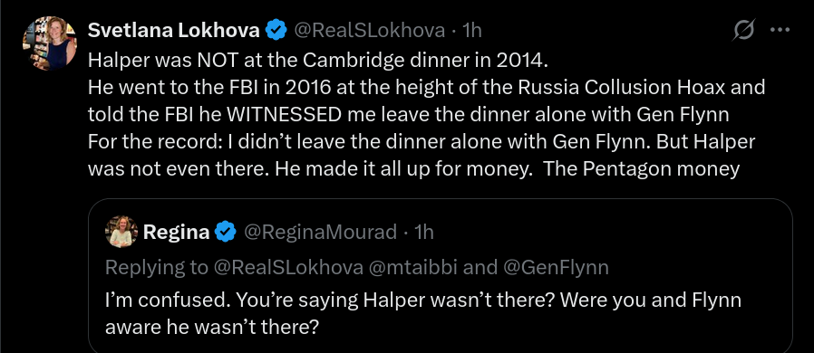Click the Regina display name
The height and width of the screenshot is (353, 814).
tap(176, 232)
